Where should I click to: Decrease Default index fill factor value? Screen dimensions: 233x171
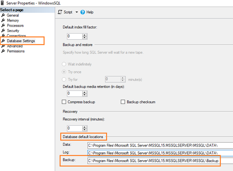coord(84,38)
